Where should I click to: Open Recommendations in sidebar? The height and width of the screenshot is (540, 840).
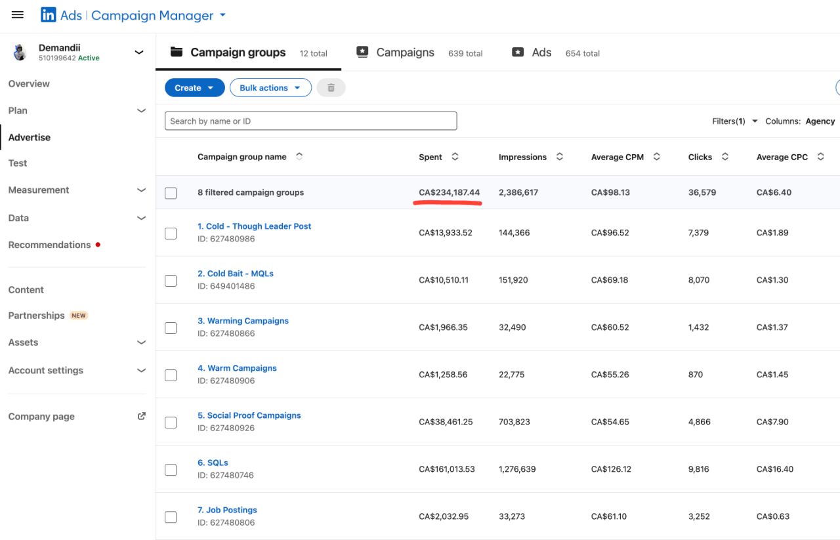[49, 244]
